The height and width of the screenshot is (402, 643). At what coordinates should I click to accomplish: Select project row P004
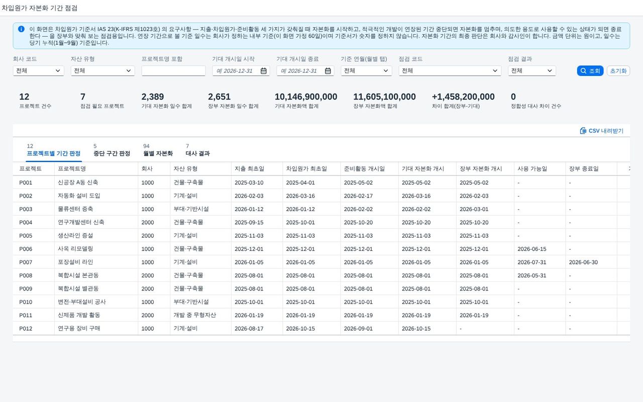pyautogui.click(x=321, y=223)
